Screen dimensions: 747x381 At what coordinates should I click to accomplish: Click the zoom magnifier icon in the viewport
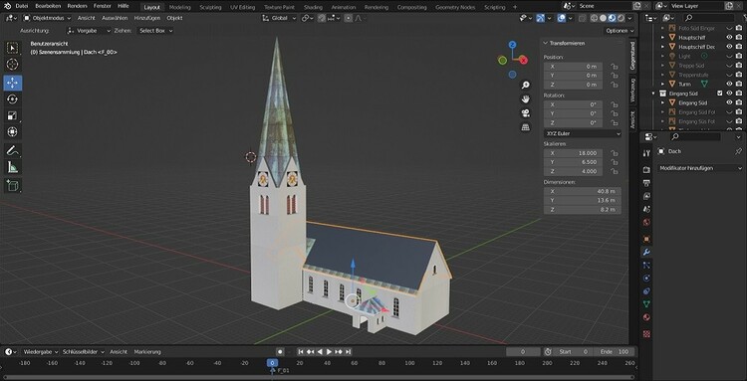coord(526,86)
